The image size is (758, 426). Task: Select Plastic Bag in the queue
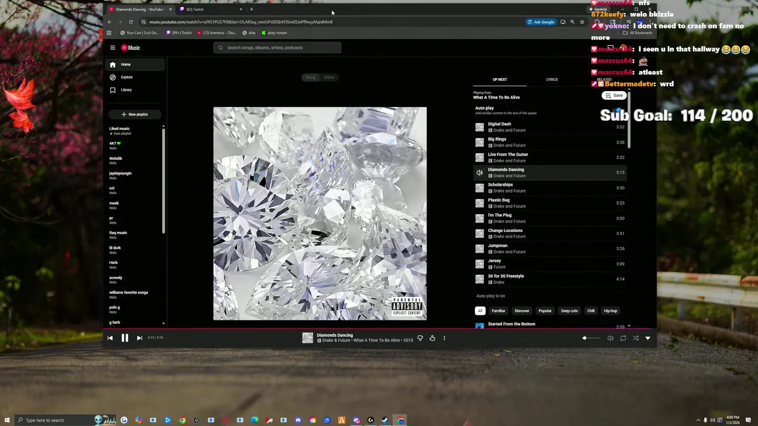click(x=550, y=203)
